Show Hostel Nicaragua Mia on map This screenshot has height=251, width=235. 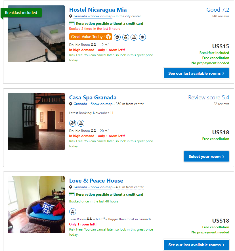[93, 16]
